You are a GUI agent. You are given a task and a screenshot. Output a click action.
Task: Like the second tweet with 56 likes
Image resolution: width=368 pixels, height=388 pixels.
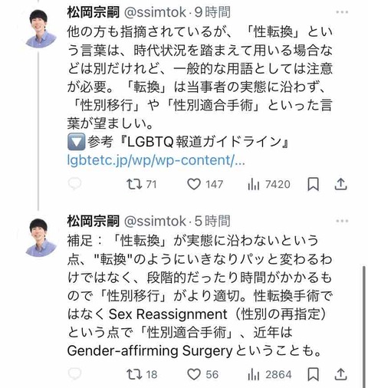pyautogui.click(x=203, y=374)
